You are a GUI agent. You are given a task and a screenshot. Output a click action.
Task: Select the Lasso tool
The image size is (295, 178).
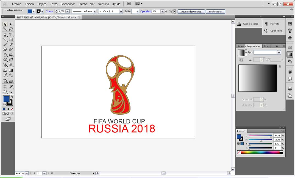point(11,29)
